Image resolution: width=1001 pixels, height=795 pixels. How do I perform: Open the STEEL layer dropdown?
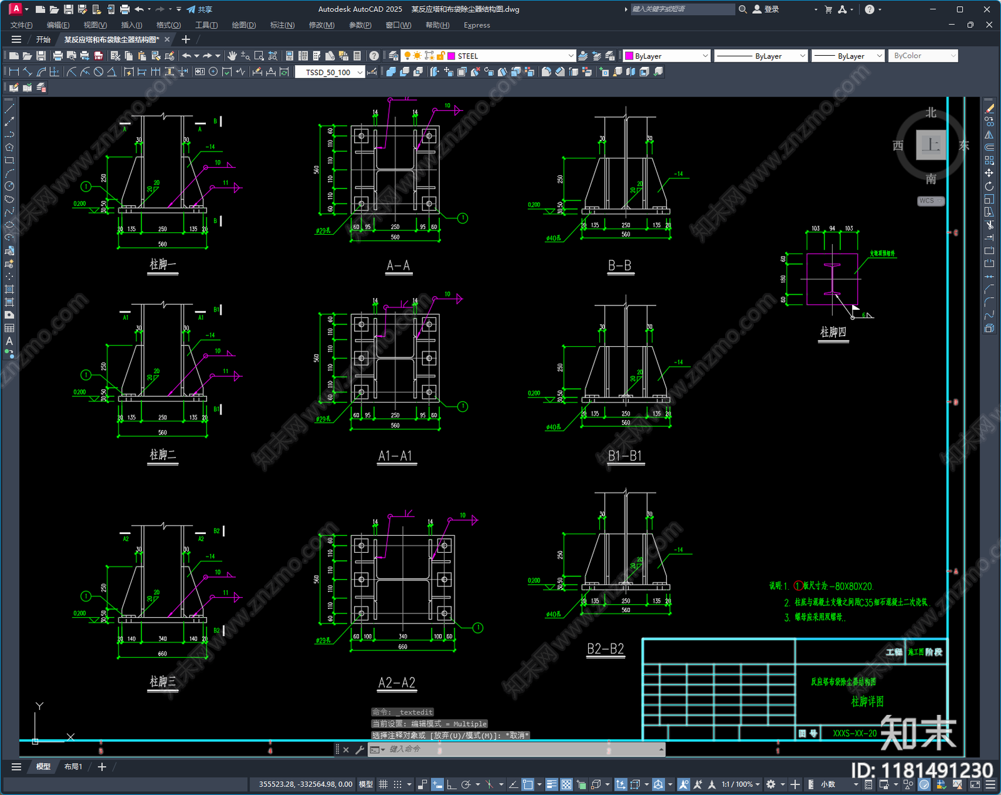tap(570, 56)
